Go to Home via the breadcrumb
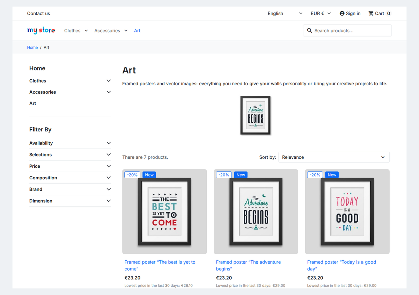Image resolution: width=419 pixels, height=295 pixels. 32,48
